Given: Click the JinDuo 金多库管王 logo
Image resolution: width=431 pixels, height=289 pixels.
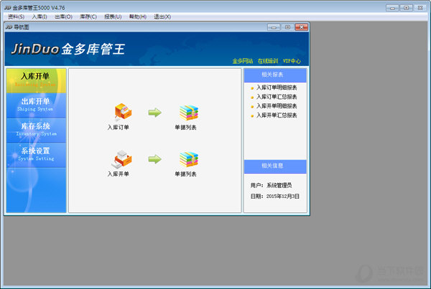Looking at the screenshot, I should (x=69, y=49).
